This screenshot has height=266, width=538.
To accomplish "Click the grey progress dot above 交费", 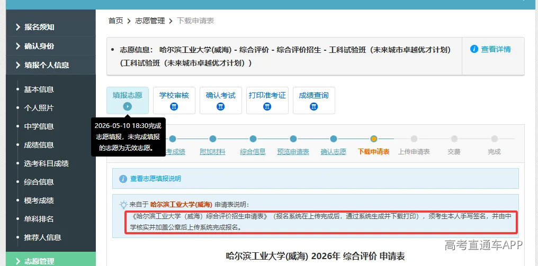I will (x=454, y=139).
